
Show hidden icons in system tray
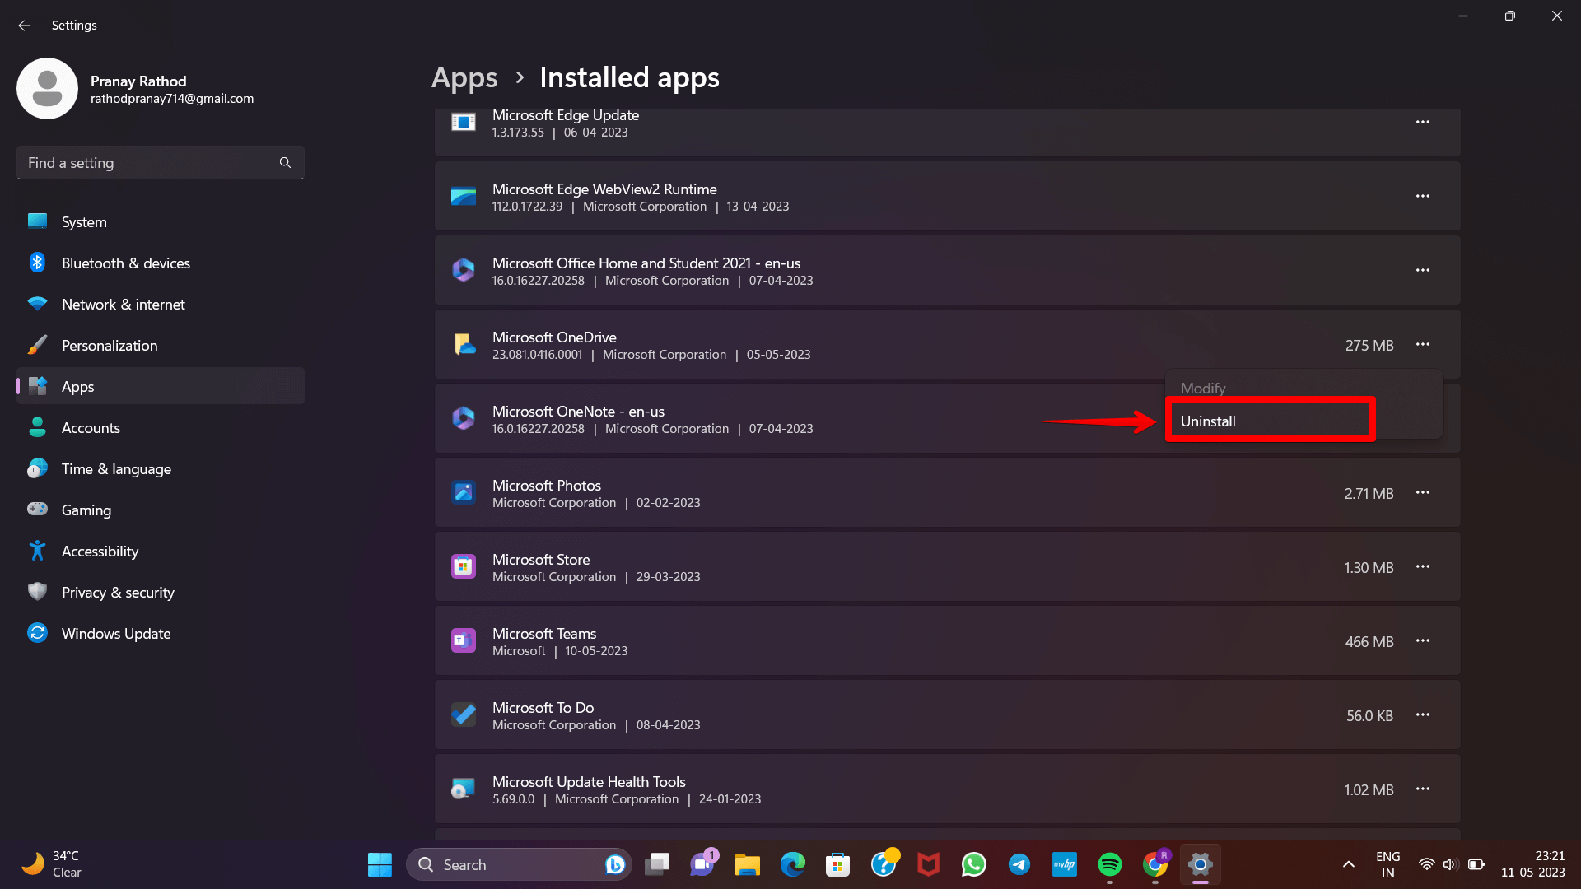click(1349, 864)
